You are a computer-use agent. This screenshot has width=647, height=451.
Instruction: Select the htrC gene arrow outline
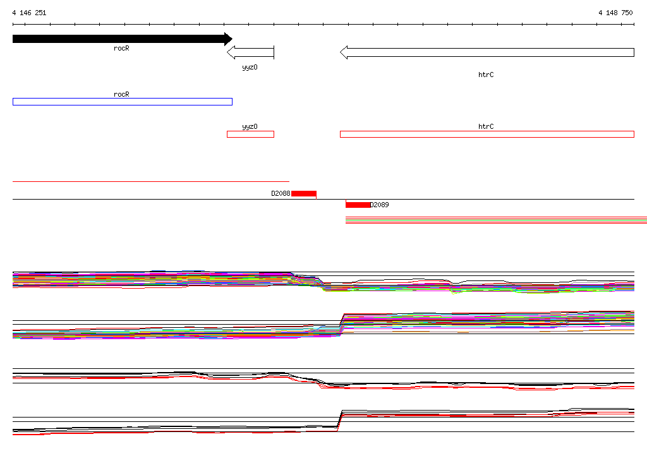pyautogui.click(x=487, y=52)
